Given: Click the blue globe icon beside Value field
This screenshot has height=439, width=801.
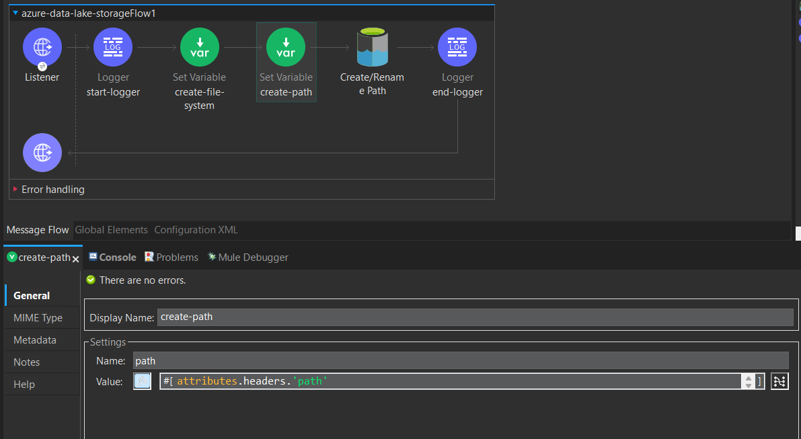Looking at the screenshot, I should [142, 381].
